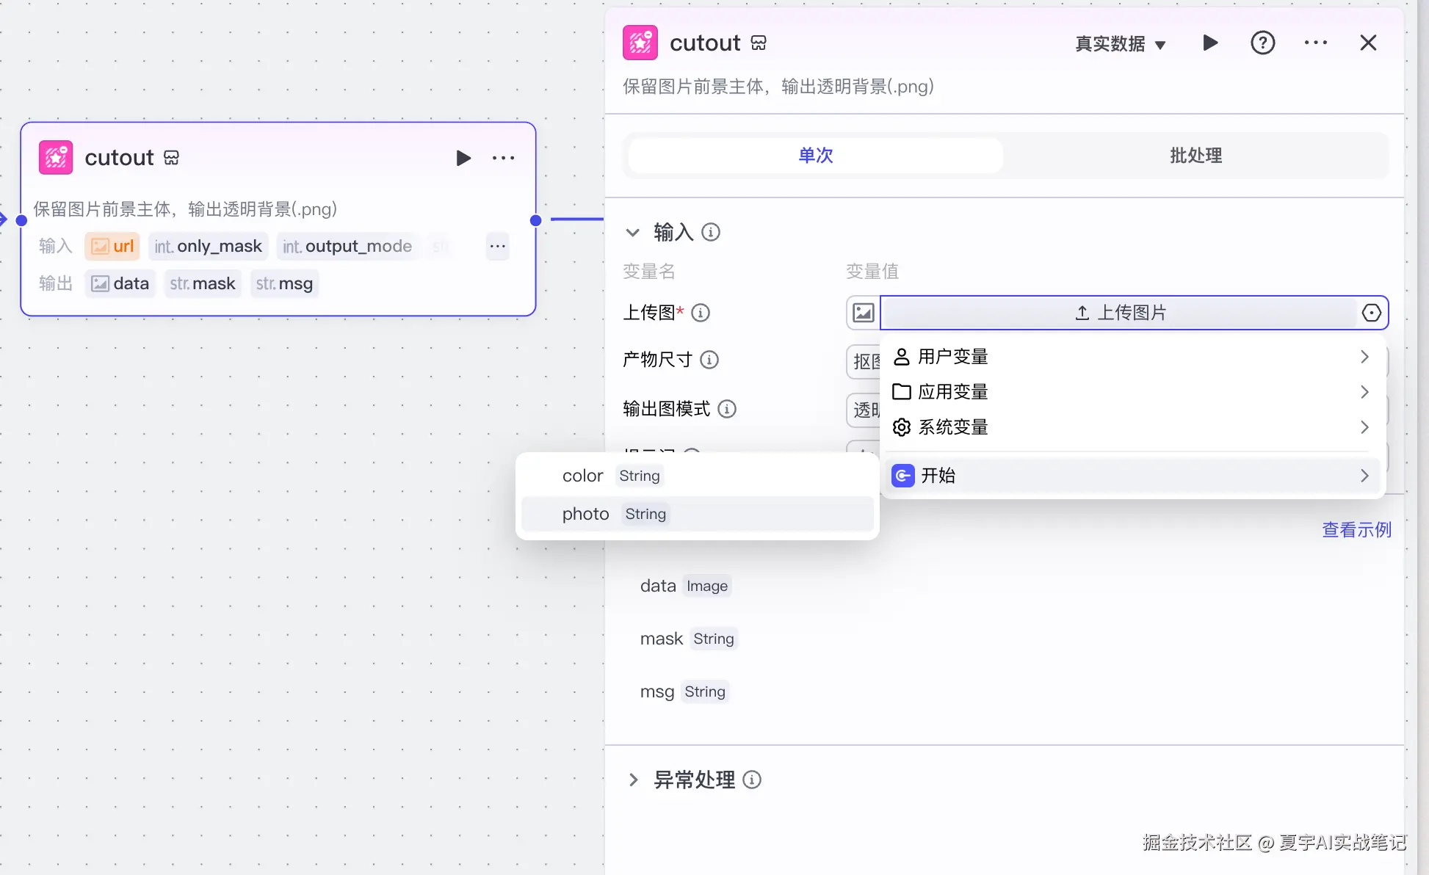This screenshot has width=1429, height=875.
Task: Click the right connection port of cutout node
Action: (535, 220)
